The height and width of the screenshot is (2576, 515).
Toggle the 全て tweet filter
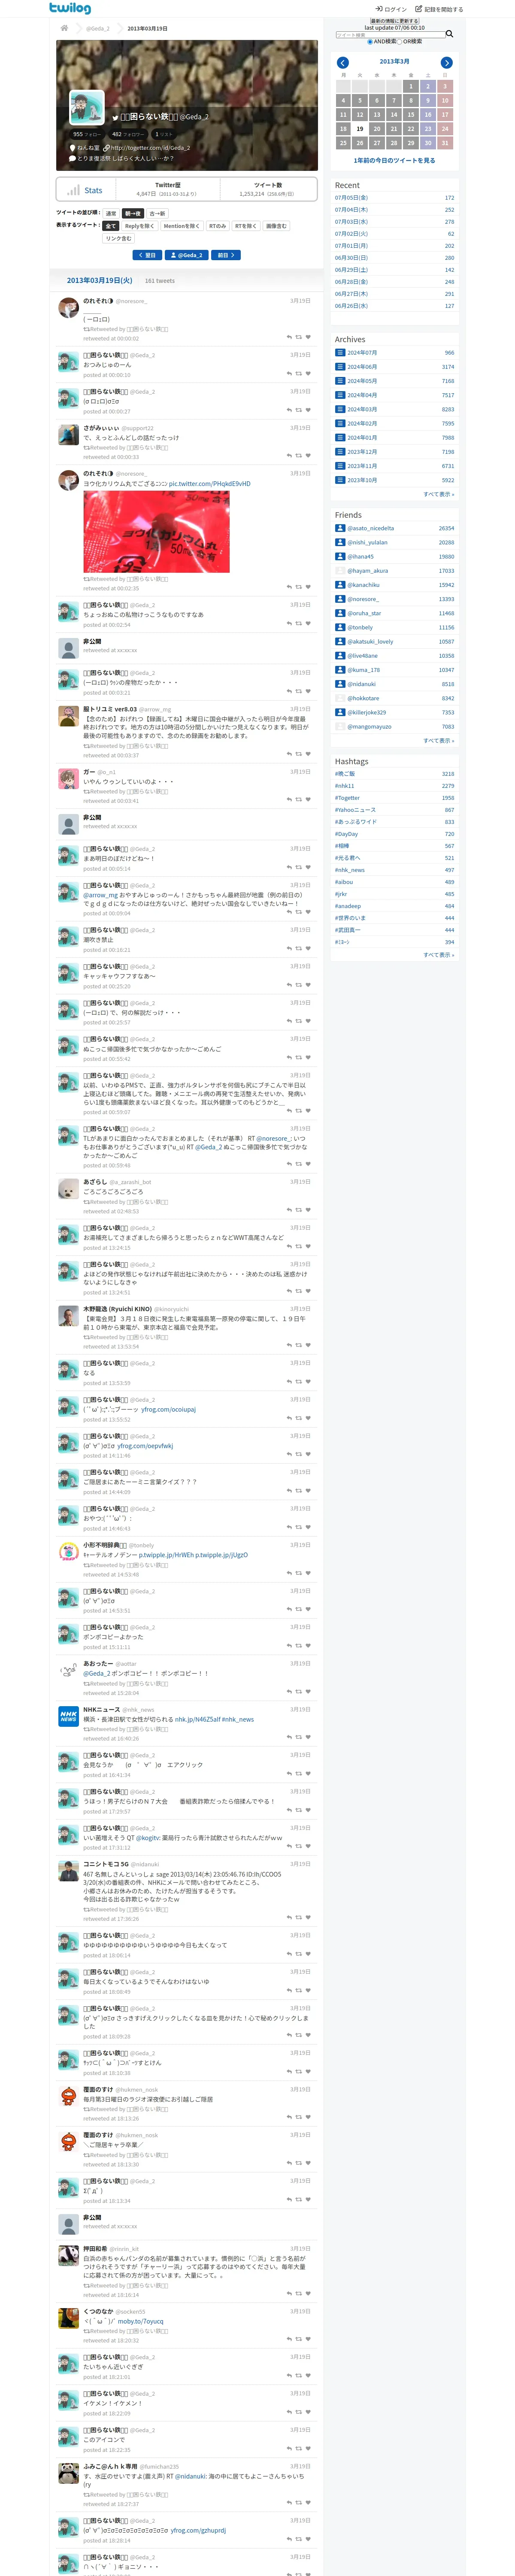[x=111, y=226]
